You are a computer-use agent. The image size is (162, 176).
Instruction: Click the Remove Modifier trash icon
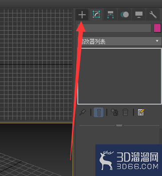click(125, 112)
